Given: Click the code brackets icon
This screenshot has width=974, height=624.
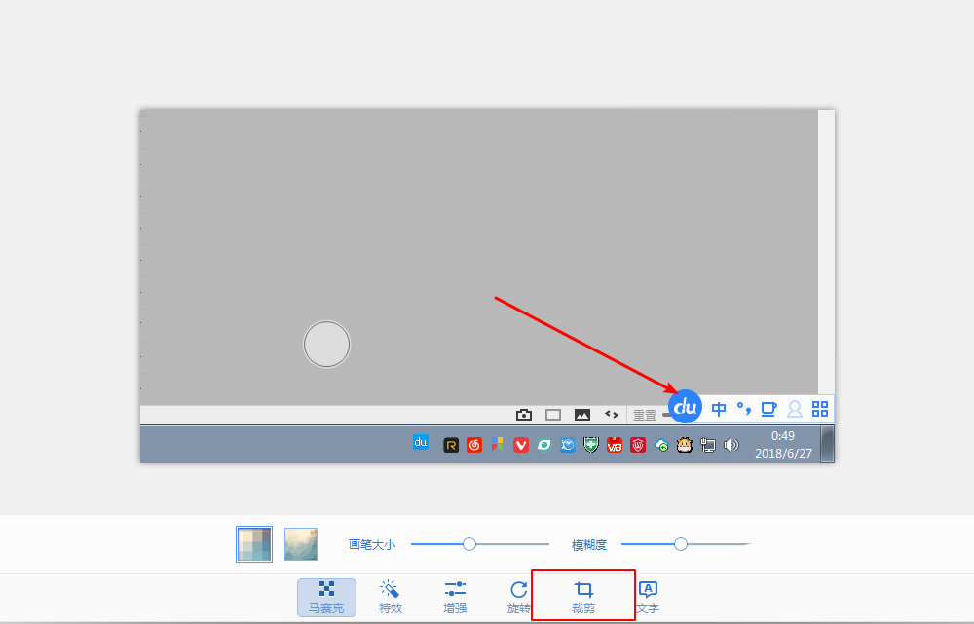Looking at the screenshot, I should tap(612, 414).
